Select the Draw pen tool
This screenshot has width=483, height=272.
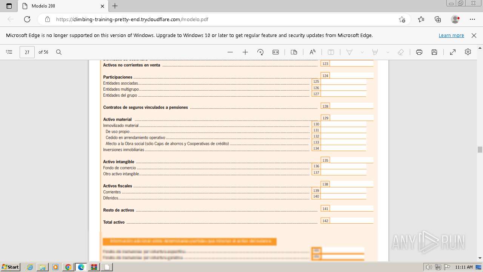349,52
